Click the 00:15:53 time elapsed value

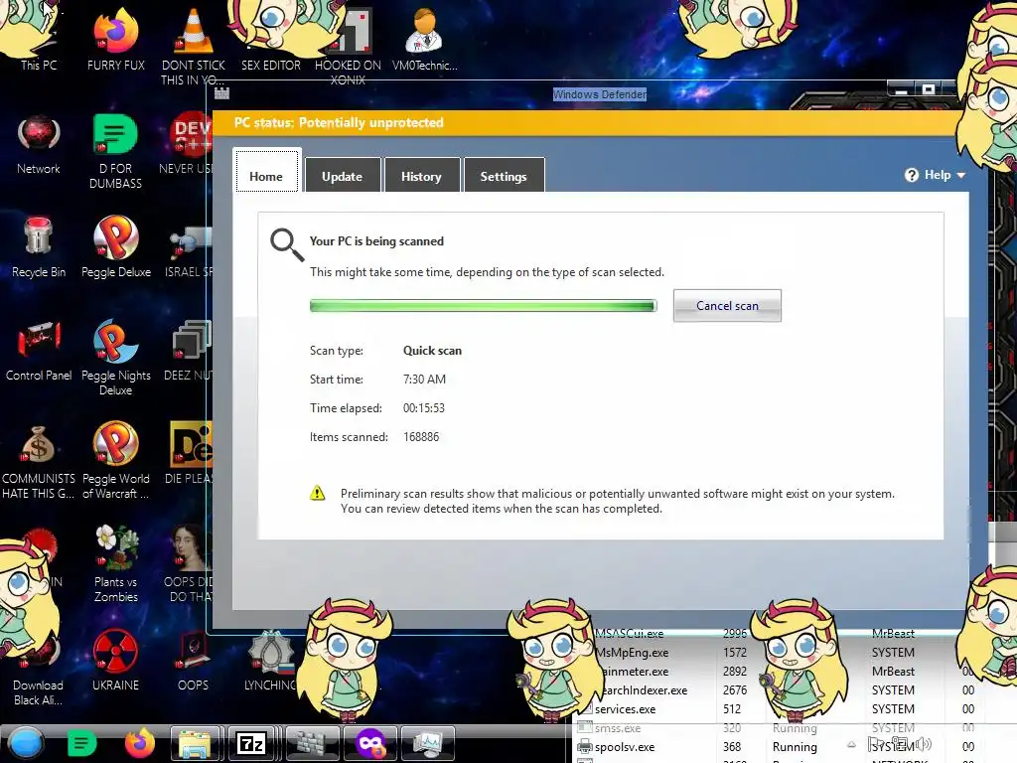(424, 408)
